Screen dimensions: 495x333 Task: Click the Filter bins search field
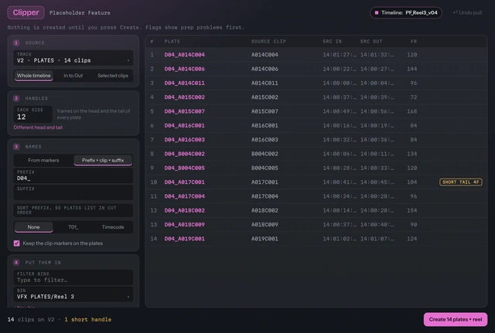73,277
